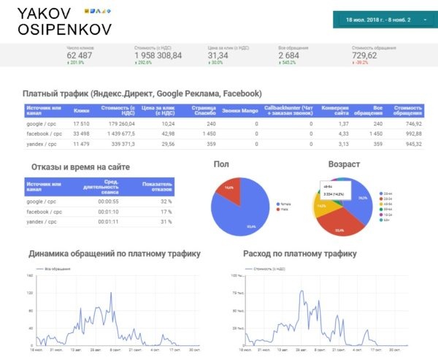The width and height of the screenshot is (438, 360).
Task: Select yandex / cpc row in paid traffic table
Action: (224, 145)
